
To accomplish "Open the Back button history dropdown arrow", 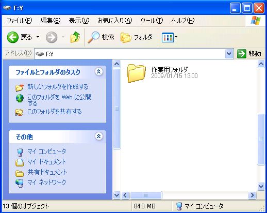I will (38, 37).
